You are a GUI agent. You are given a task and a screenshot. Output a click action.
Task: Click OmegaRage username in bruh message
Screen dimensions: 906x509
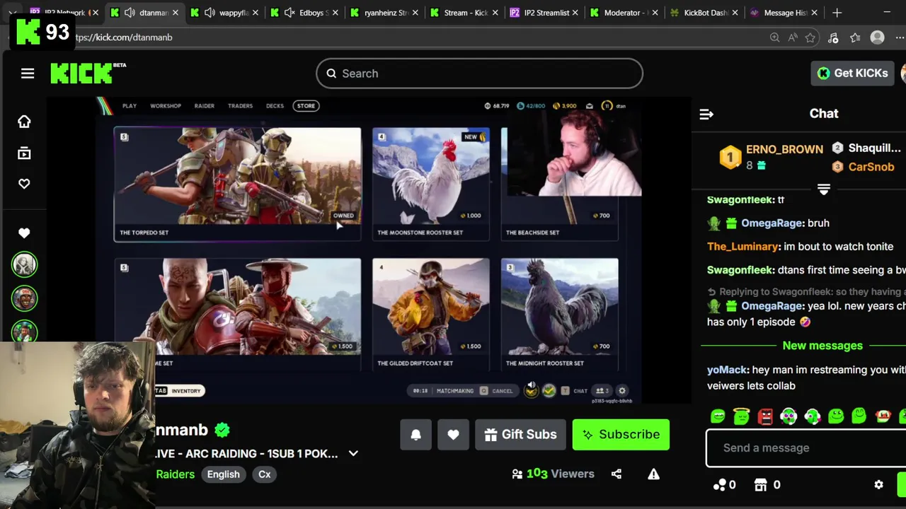click(772, 223)
